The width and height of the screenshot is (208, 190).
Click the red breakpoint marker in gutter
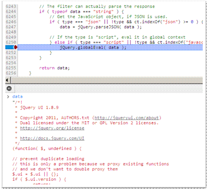[x=15, y=47]
